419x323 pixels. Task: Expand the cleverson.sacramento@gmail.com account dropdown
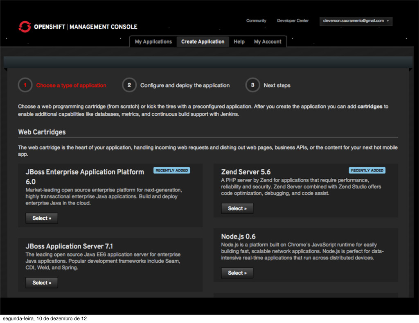[x=356, y=21]
